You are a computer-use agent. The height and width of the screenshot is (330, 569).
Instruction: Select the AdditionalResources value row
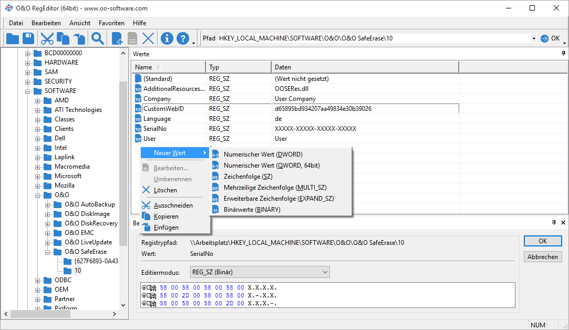(296, 89)
